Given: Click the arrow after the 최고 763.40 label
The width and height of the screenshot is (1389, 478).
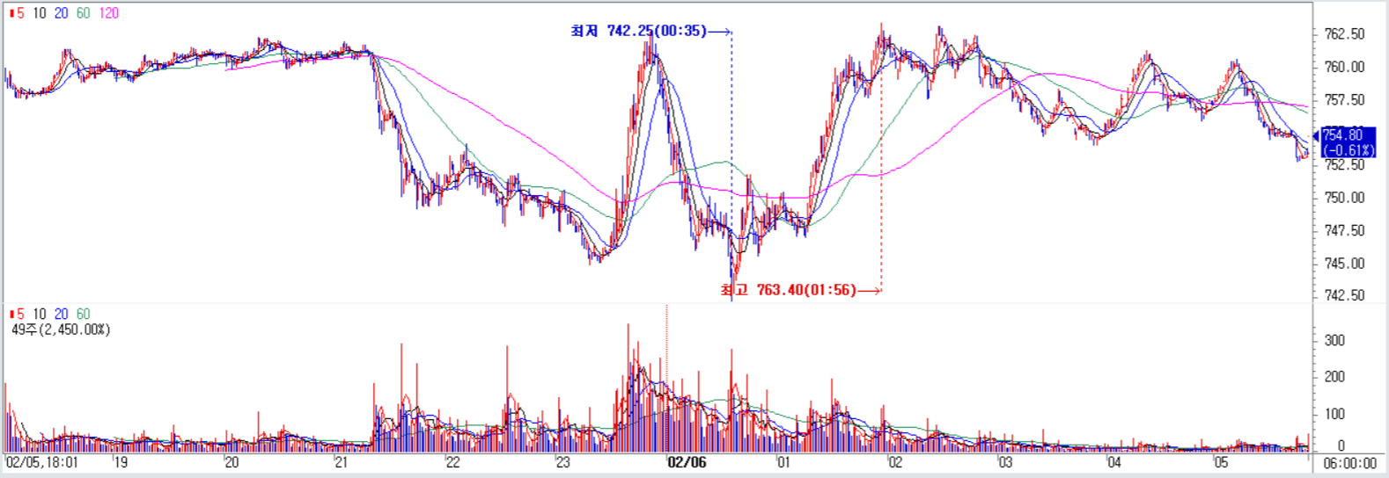Looking at the screenshot, I should [869, 290].
